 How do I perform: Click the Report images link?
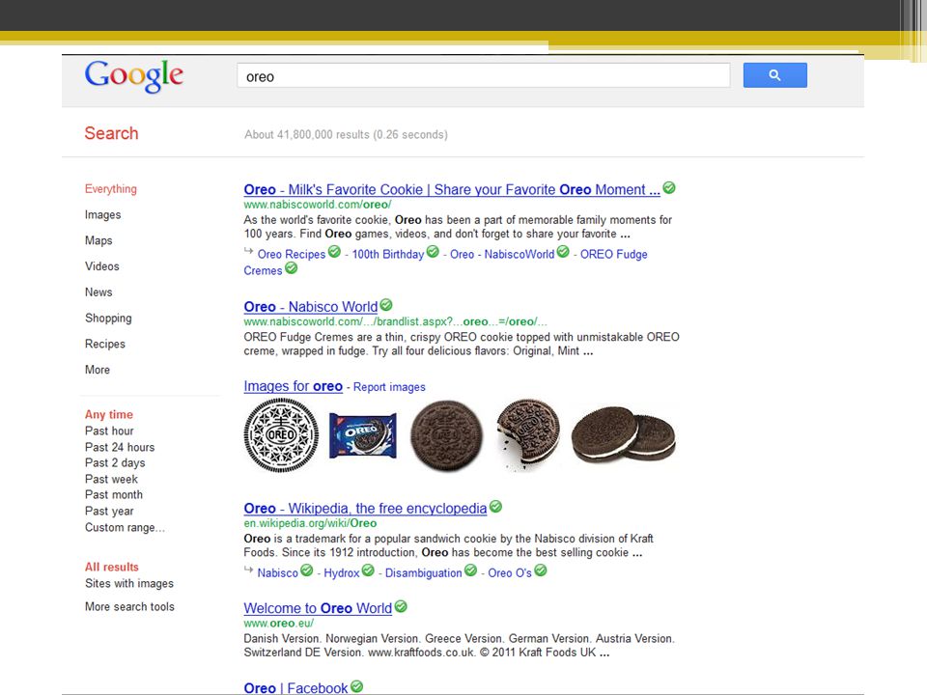tap(389, 387)
